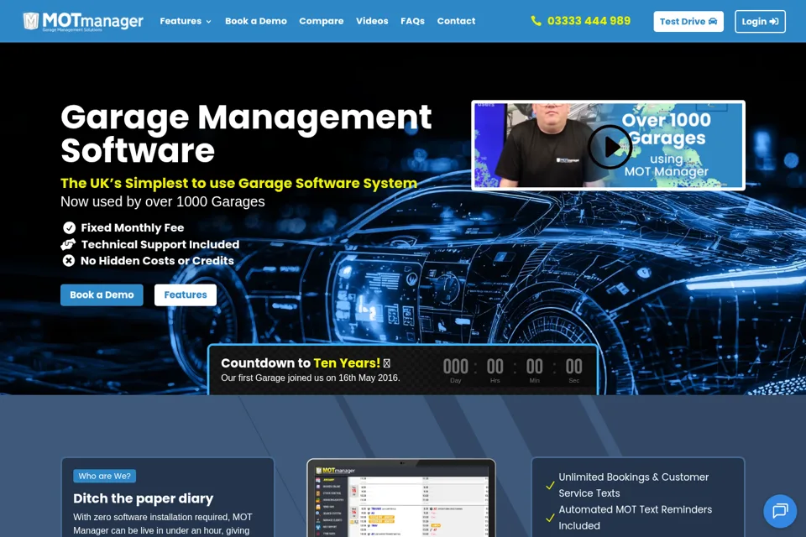Click the countdown Day counter
Screen dimensions: 806x537
pyautogui.click(x=455, y=370)
